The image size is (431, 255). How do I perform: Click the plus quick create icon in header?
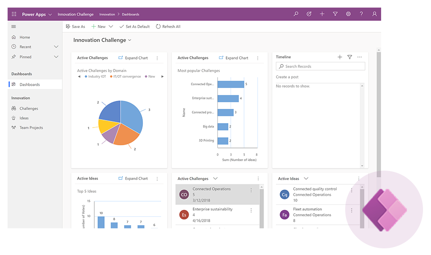pos(322,14)
